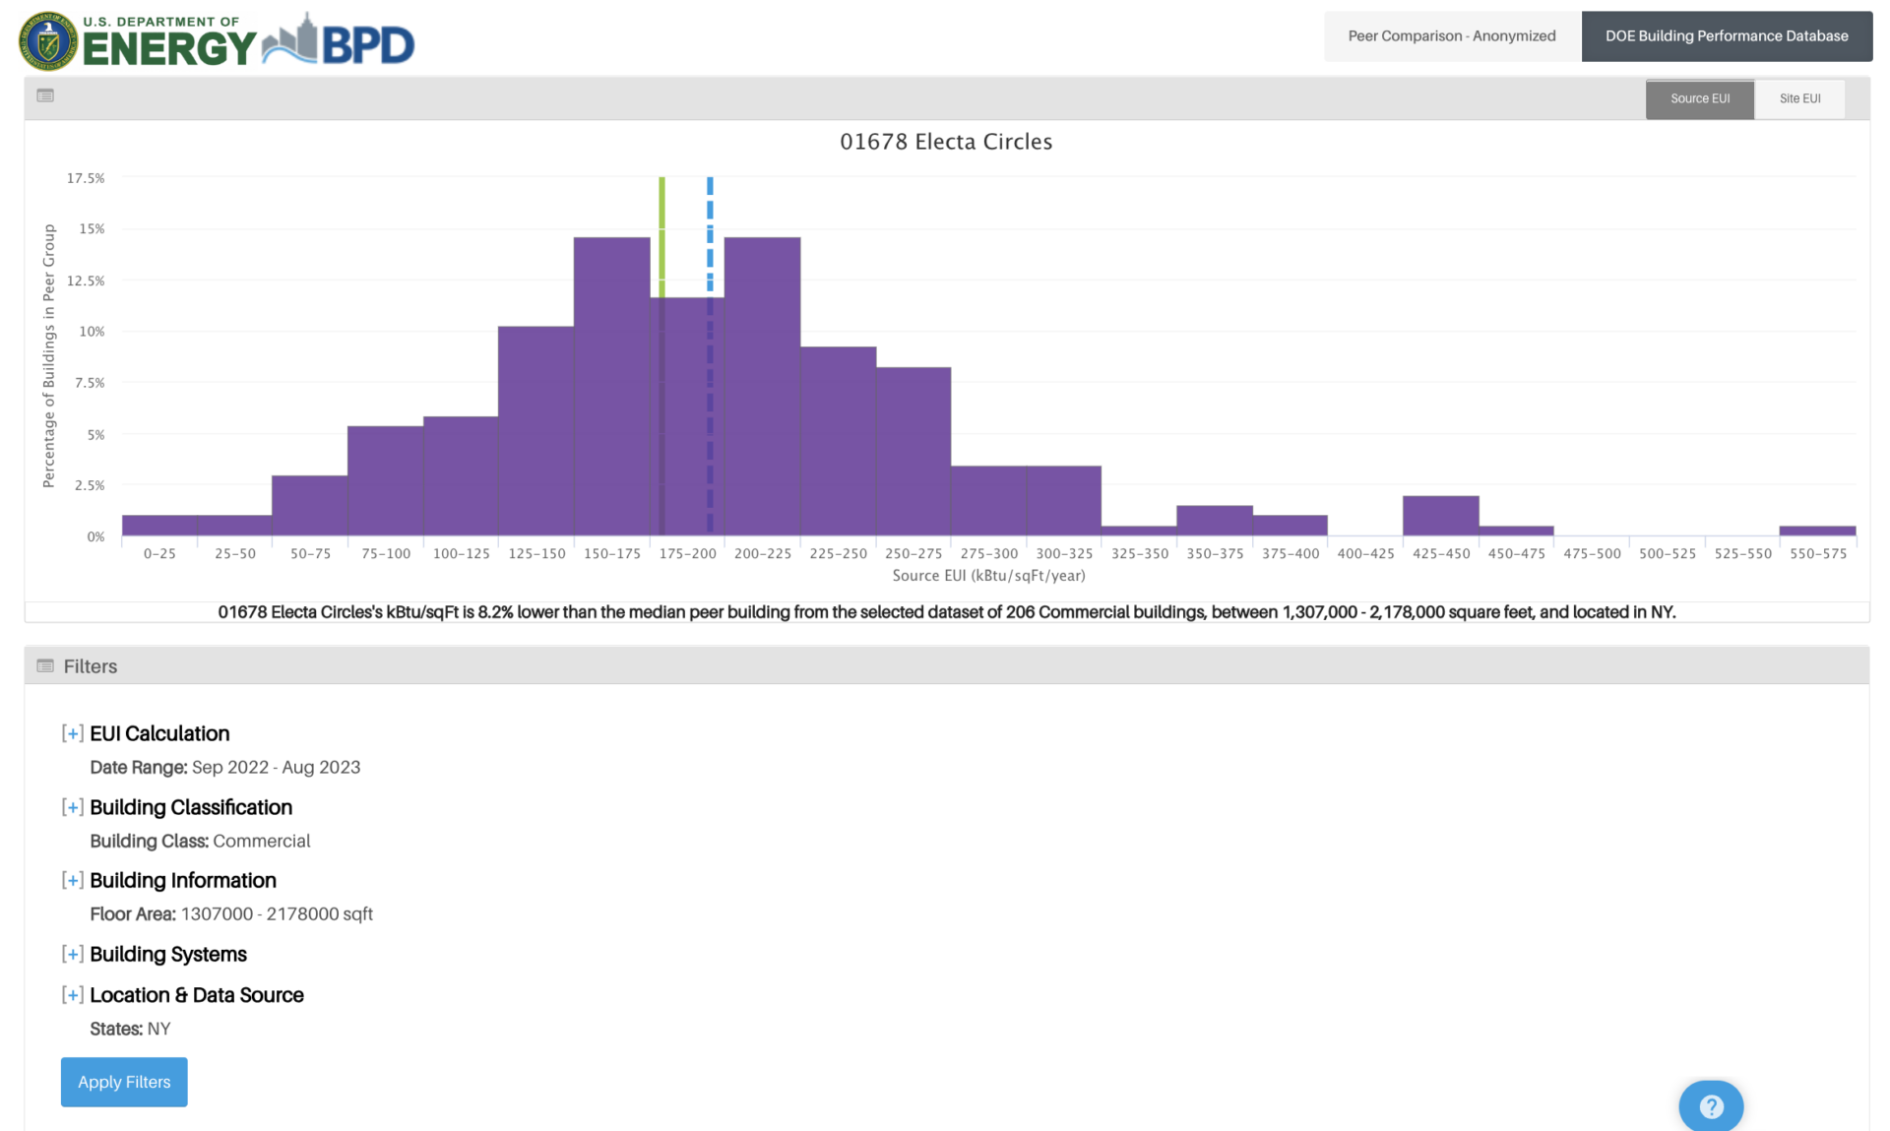Open DOE Building Performance Database tab
Image resolution: width=1890 pixels, height=1131 pixels.
pyautogui.click(x=1726, y=36)
